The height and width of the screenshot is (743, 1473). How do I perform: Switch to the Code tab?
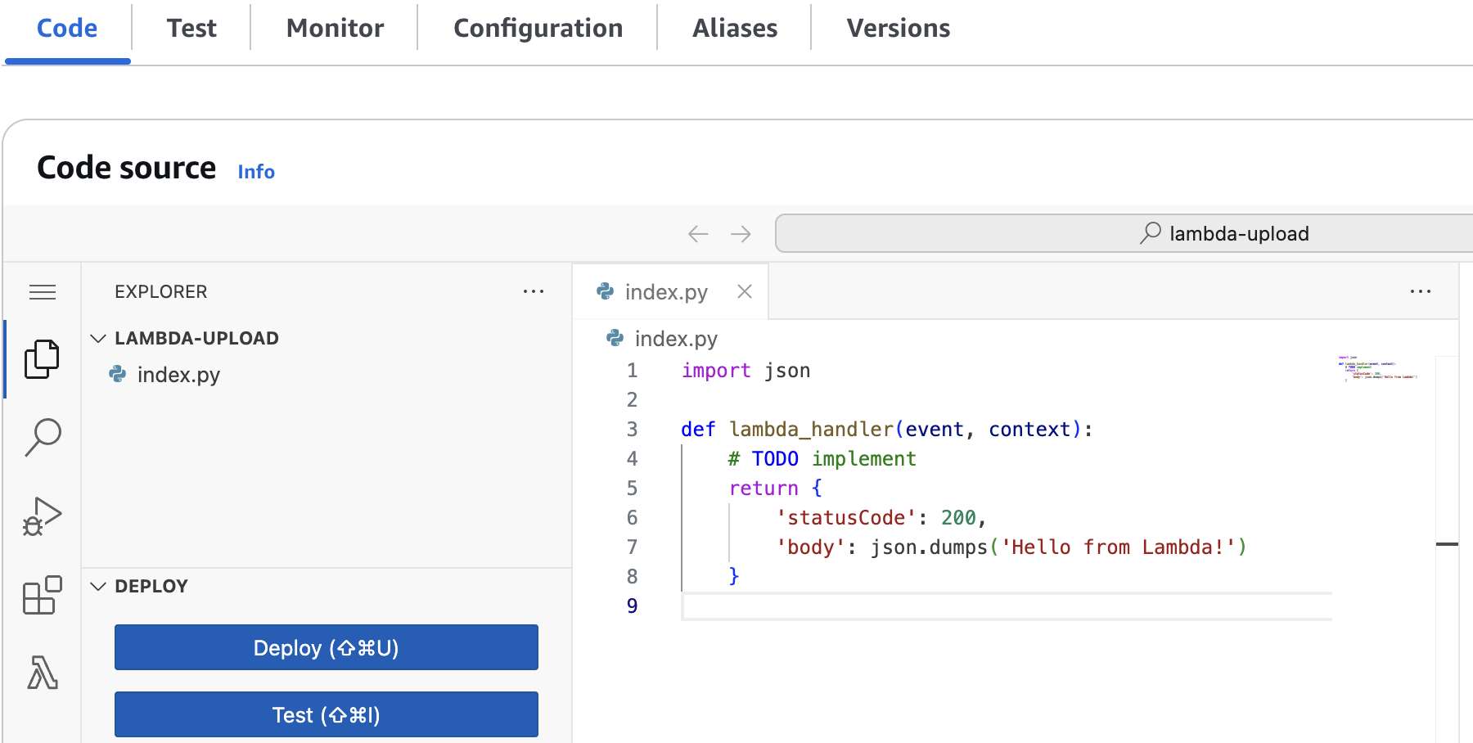click(67, 29)
